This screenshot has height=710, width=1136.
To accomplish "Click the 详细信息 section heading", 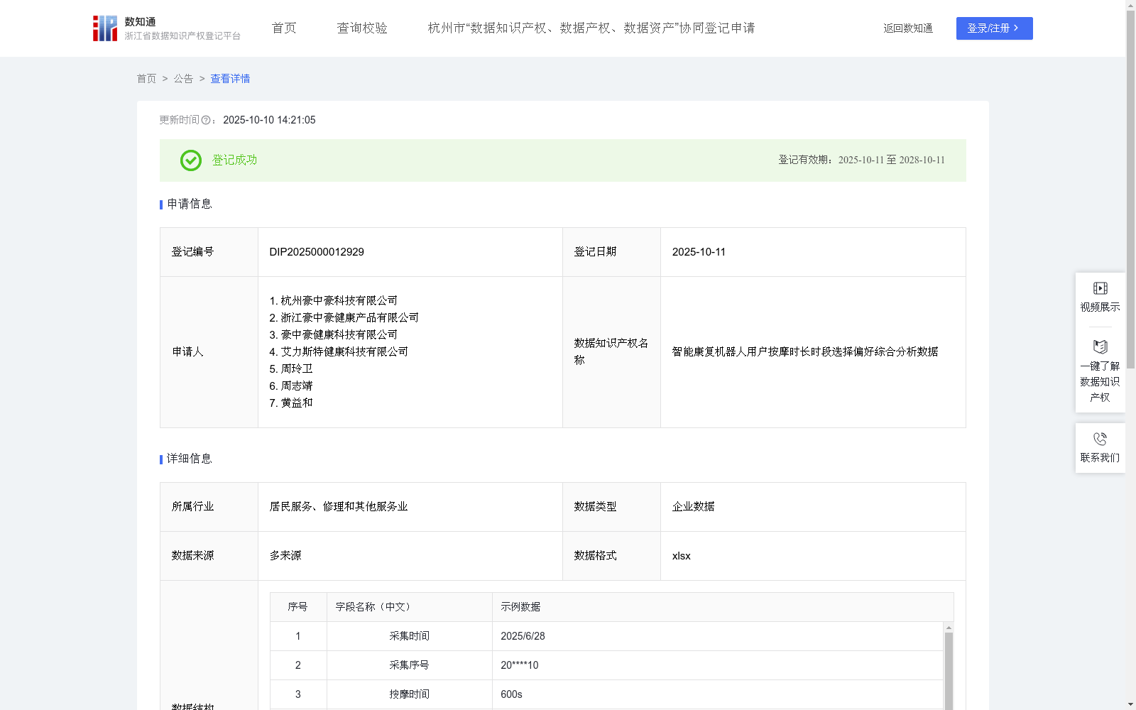I will click(189, 459).
